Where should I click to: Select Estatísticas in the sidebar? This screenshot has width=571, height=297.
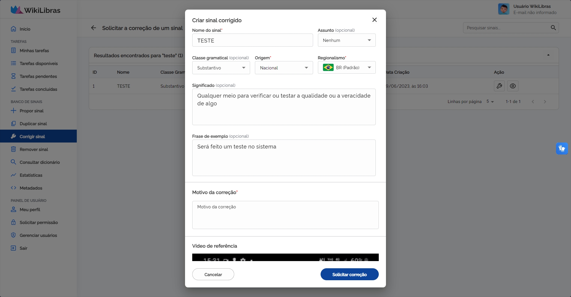click(x=31, y=175)
